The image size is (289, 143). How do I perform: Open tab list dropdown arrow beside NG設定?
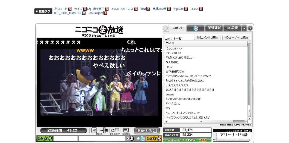click(x=244, y=28)
